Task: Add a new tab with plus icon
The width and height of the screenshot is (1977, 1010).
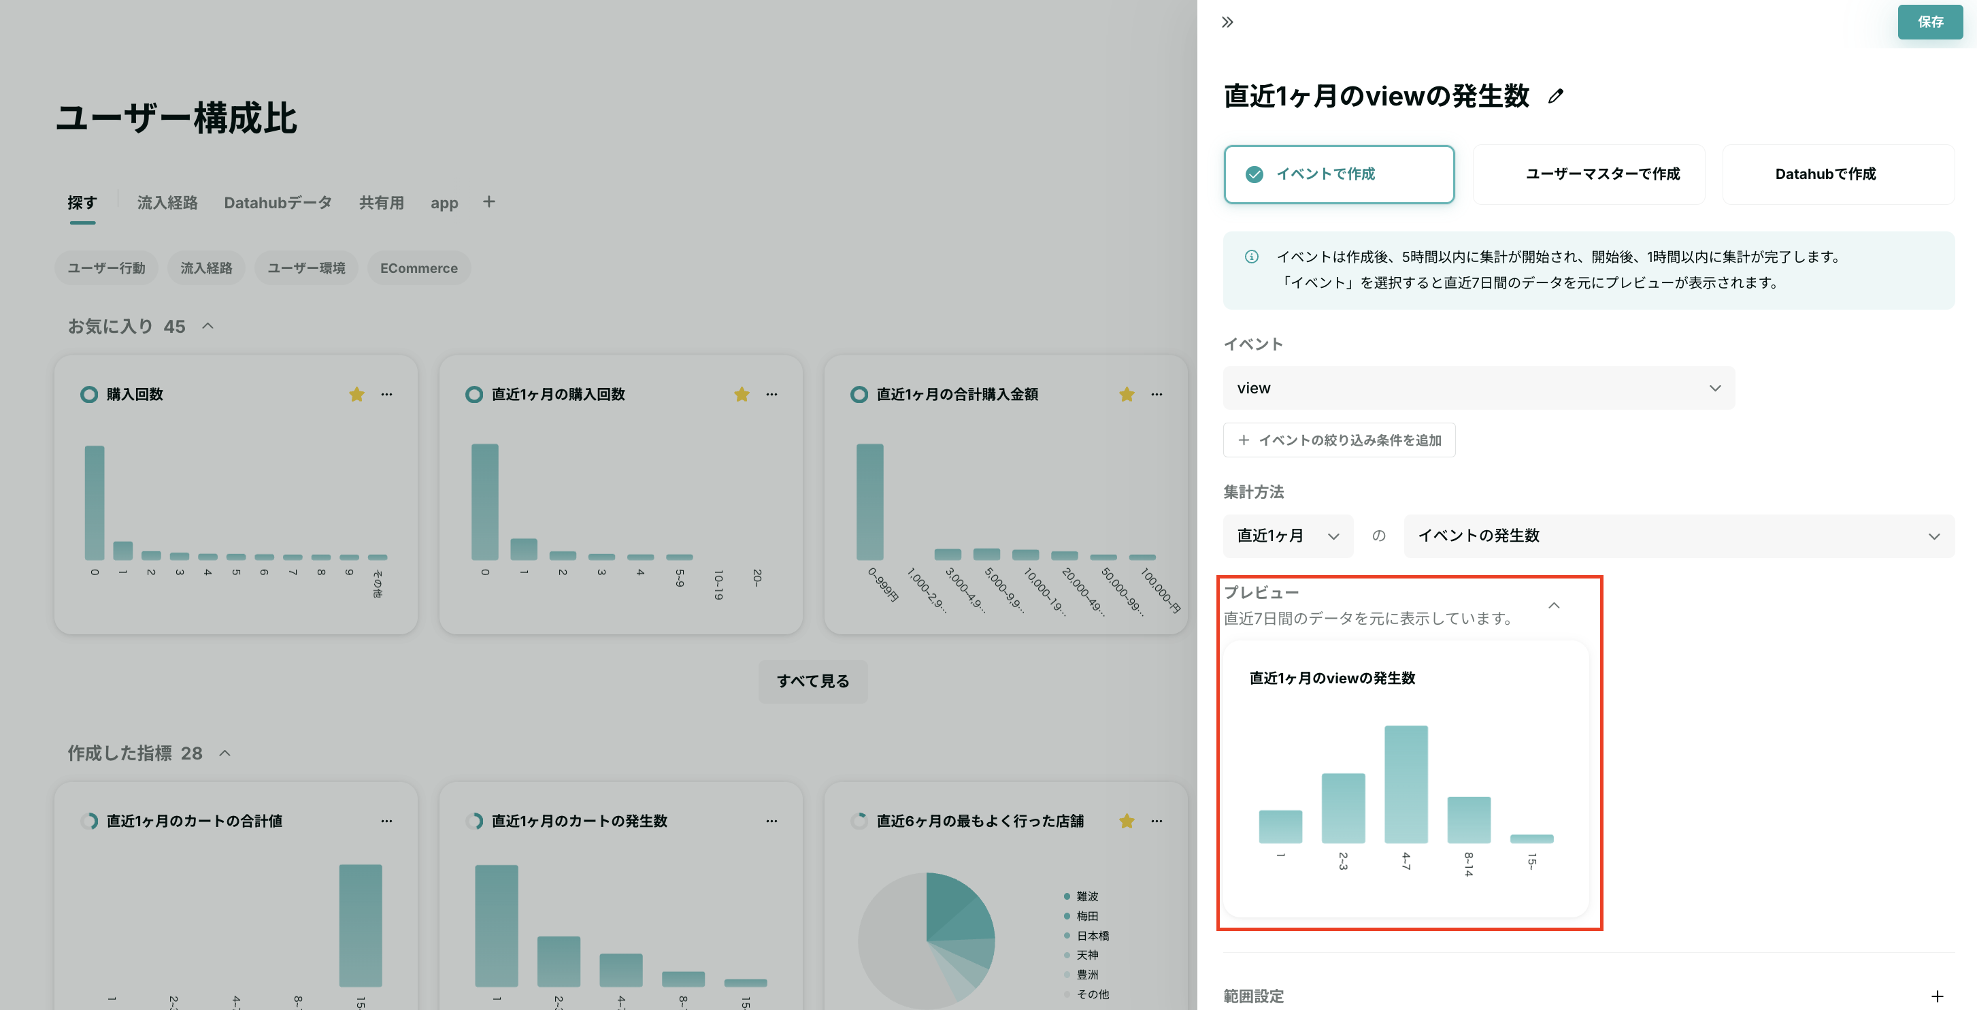Action: (489, 201)
